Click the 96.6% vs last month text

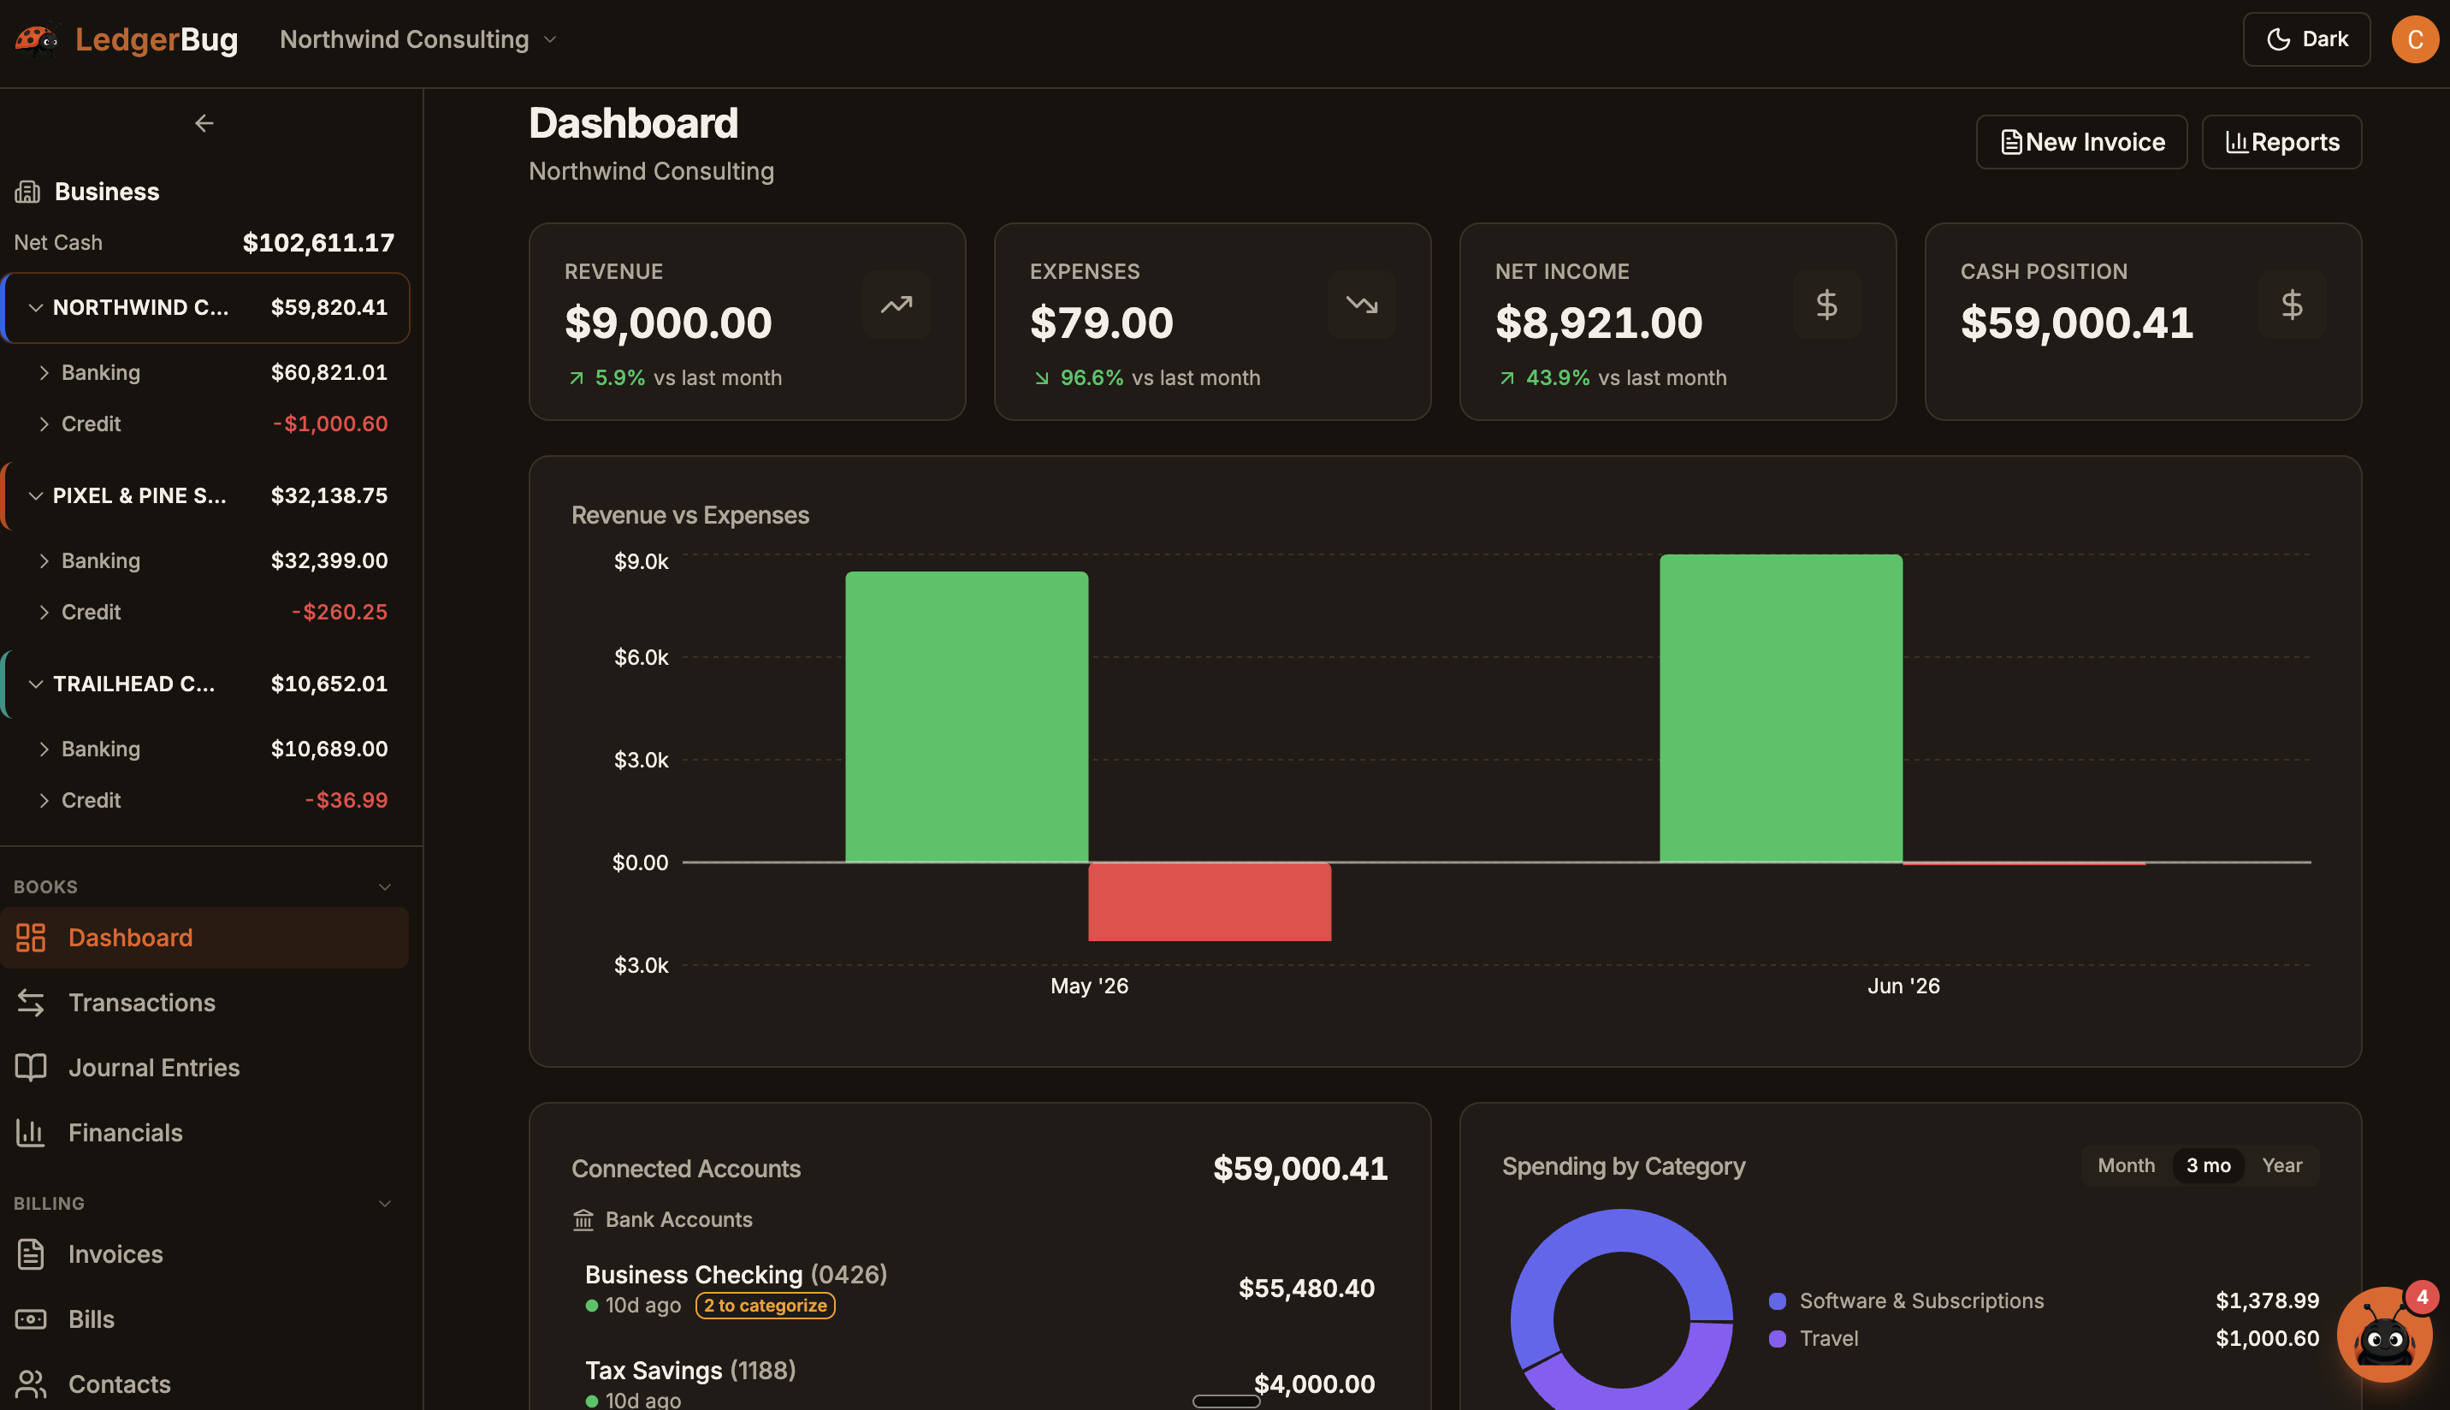tap(1160, 377)
